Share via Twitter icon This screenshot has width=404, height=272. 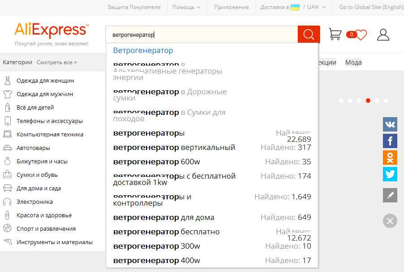(390, 174)
